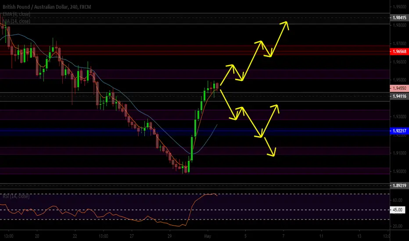Image resolution: width=409 pixels, height=241 pixels.
Task: Click the RSI 45.00 level label
Action: tap(397, 210)
